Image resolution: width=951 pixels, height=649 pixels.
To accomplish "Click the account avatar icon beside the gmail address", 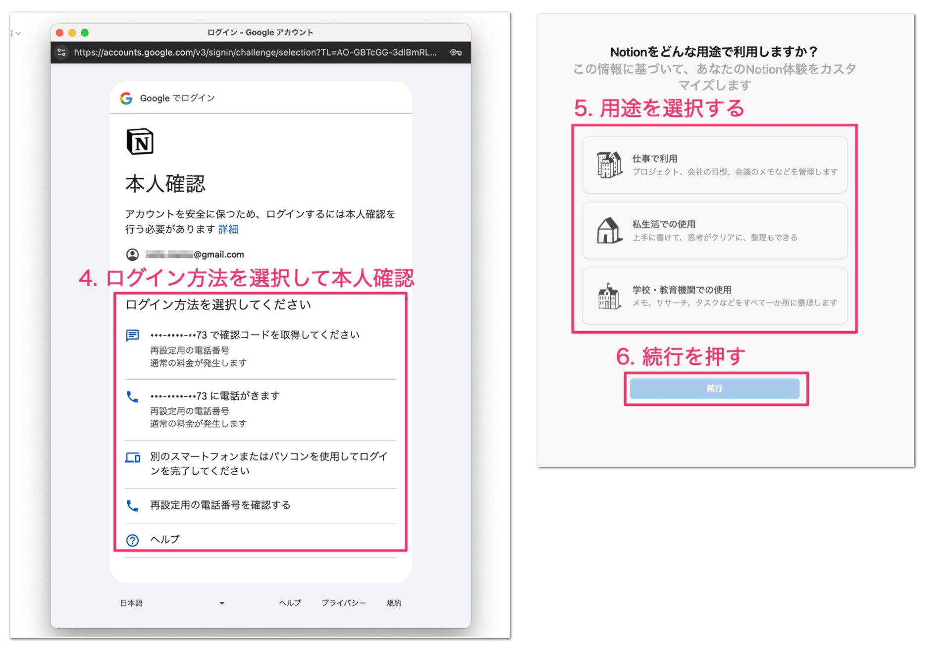I will point(132,254).
